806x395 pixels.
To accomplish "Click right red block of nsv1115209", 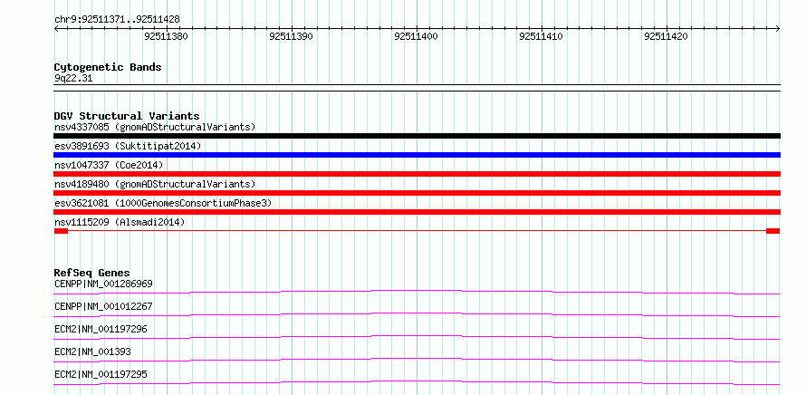I will [x=773, y=231].
